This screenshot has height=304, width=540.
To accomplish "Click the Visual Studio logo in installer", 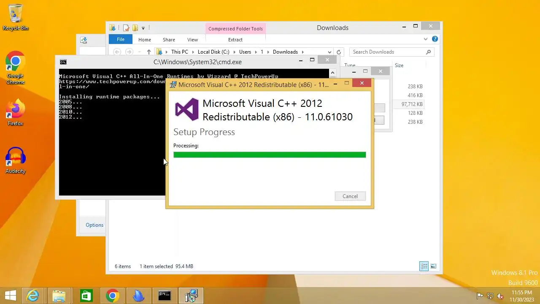I will tap(186, 109).
